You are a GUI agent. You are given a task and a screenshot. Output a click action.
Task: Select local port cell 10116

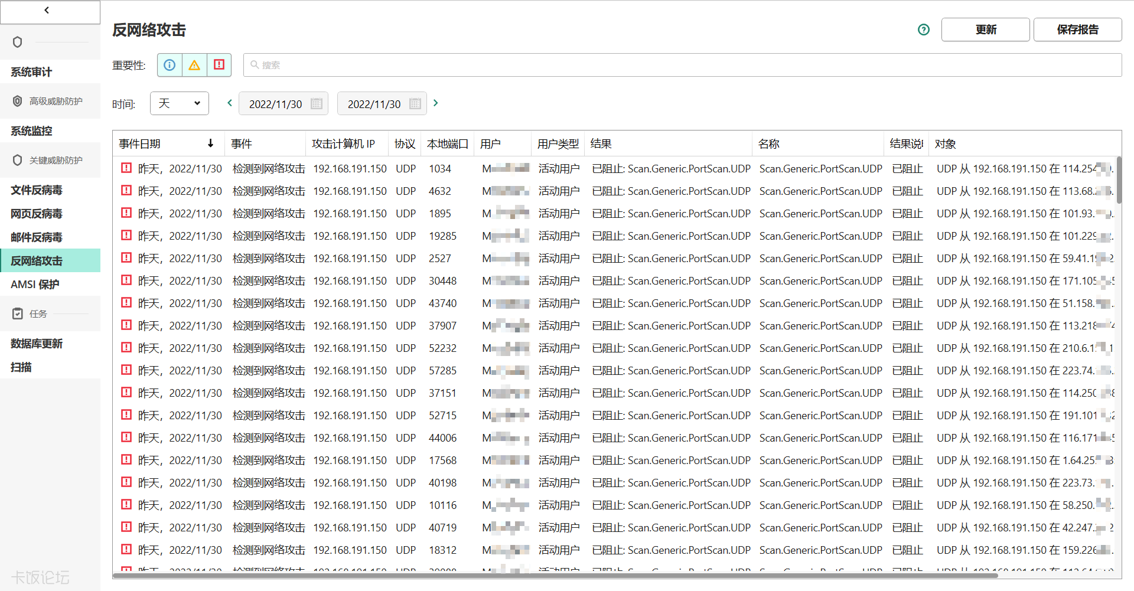tap(442, 505)
